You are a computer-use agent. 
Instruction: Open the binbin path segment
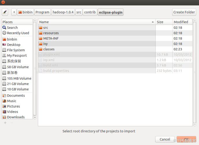coord(25,12)
